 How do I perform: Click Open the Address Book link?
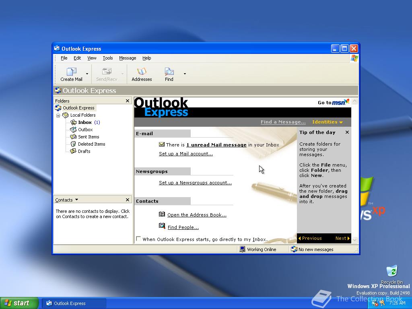[197, 215]
